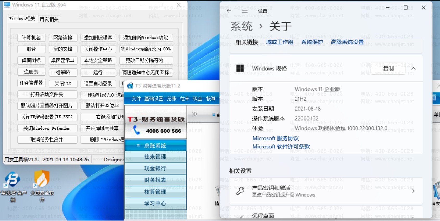Open the 核算 menu in T3

pos(211,98)
